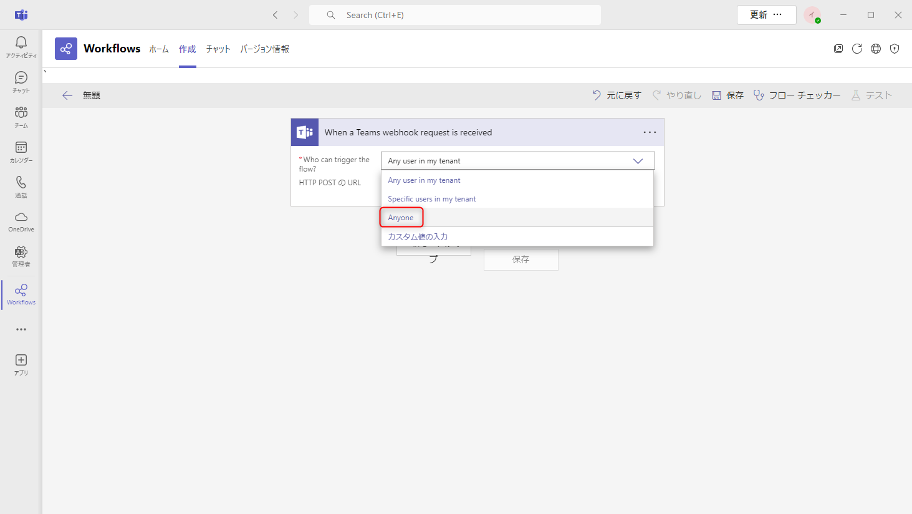Choose 'Any user in my tenant' option
Image resolution: width=912 pixels, height=514 pixels.
coord(517,180)
